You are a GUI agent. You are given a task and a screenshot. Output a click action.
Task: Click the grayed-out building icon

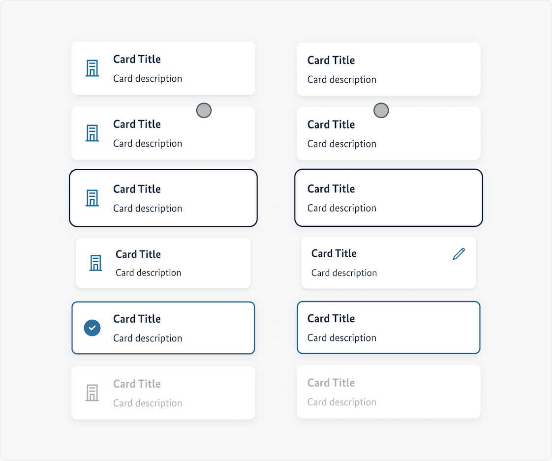pyautogui.click(x=92, y=393)
